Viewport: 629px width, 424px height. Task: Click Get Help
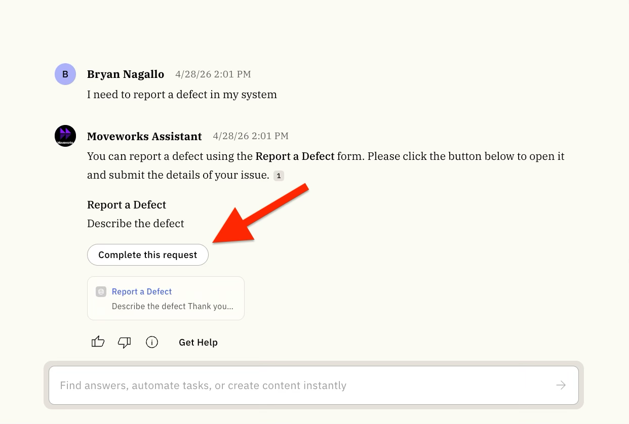click(198, 343)
